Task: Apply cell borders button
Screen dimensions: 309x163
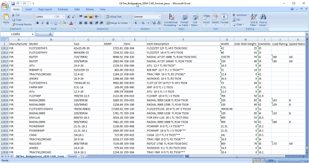Action: [x=55, y=23]
